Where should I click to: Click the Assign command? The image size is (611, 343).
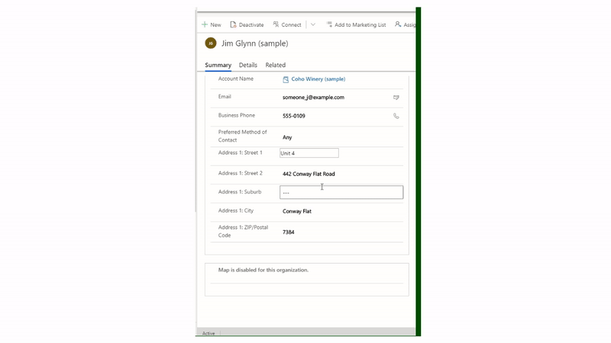(x=406, y=24)
